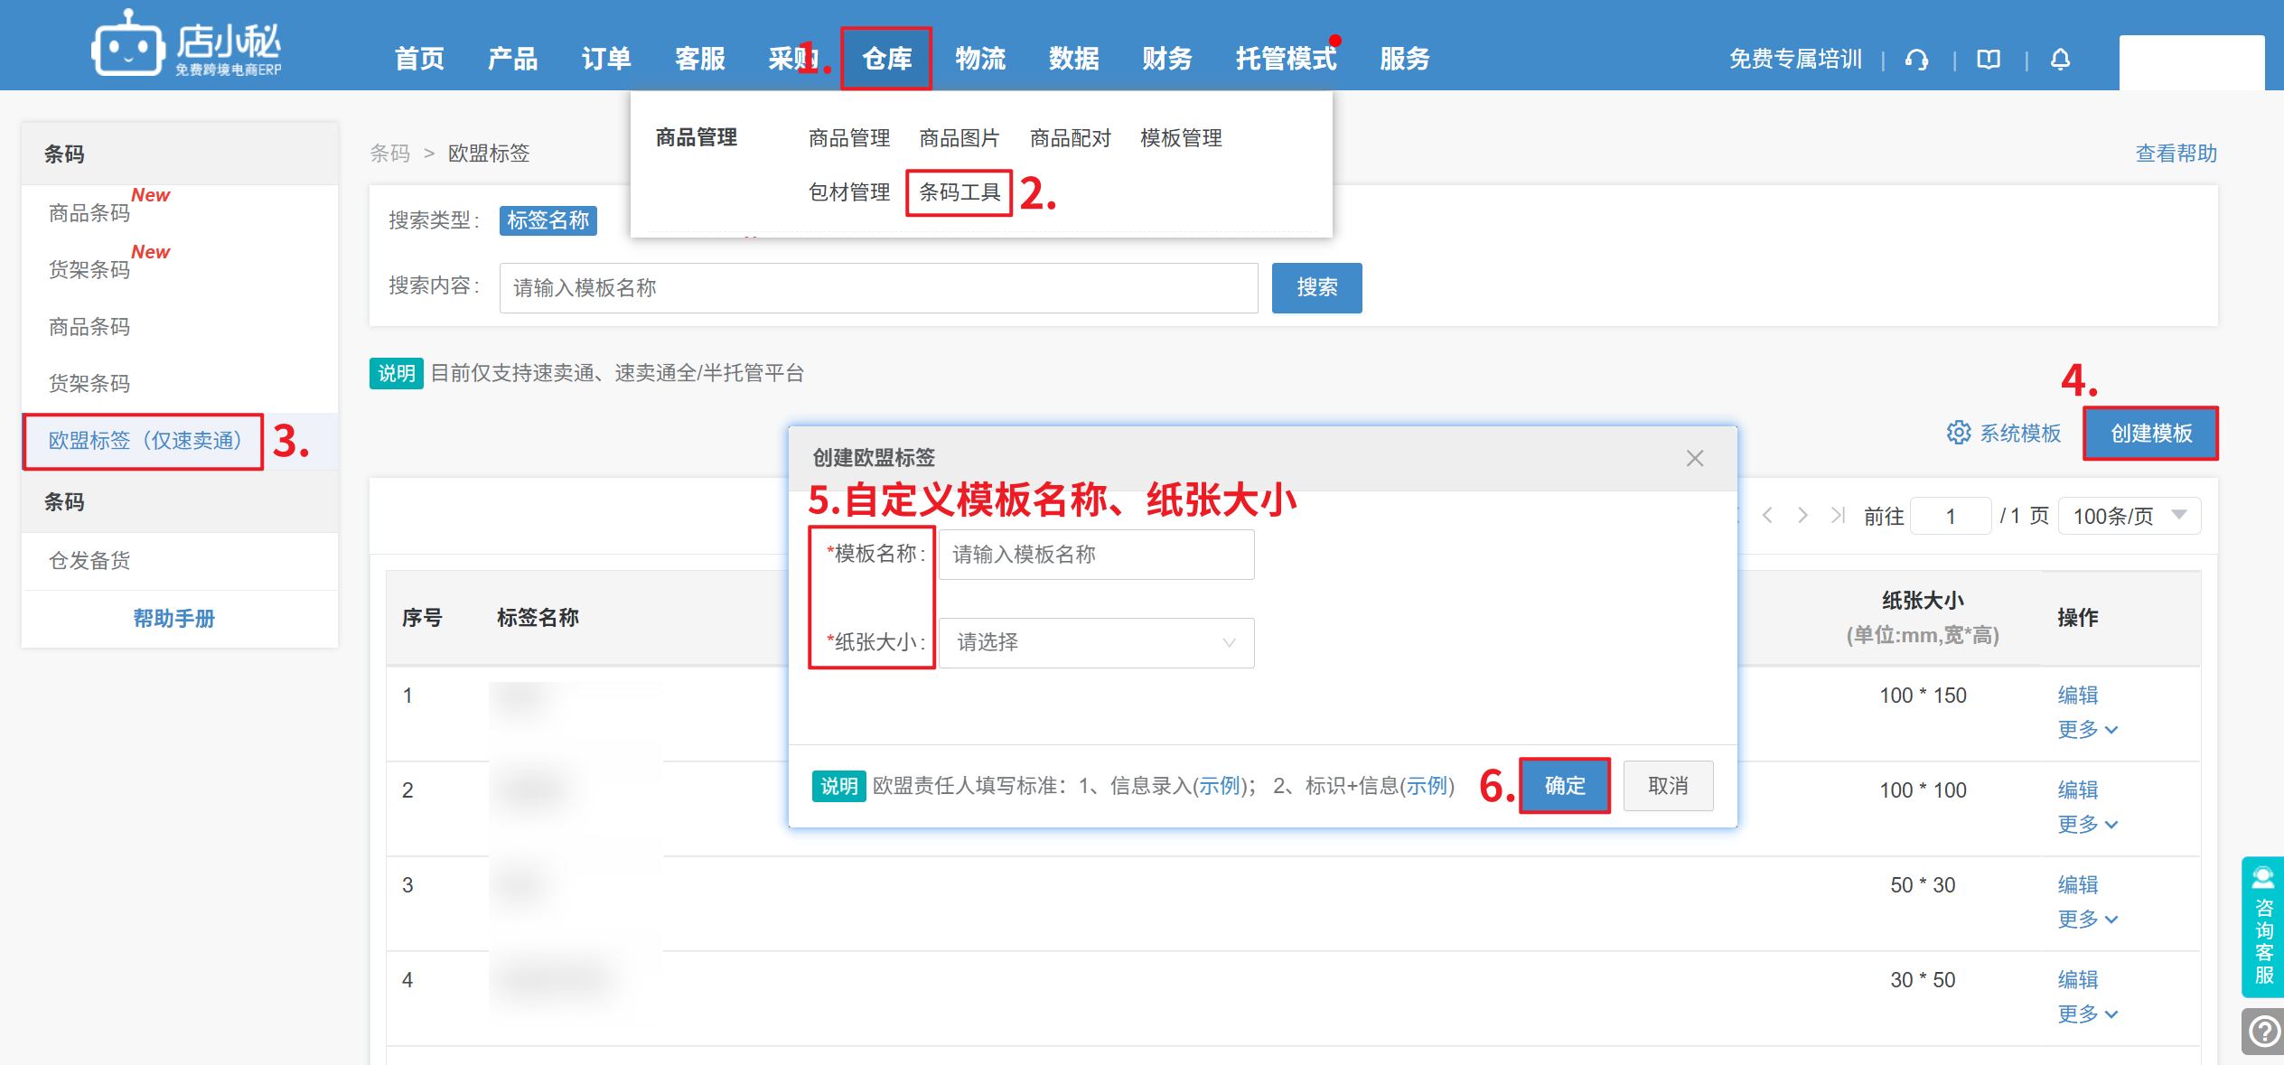2284x1065 pixels.
Task: Open the 咨询客服 floating chat widget
Action: click(x=2263, y=926)
